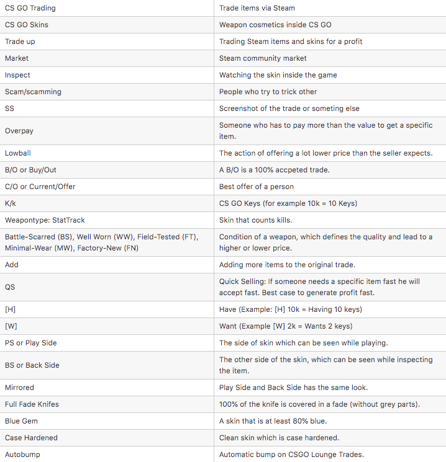The image size is (446, 462).
Task: Click the 'Lowball' row label
Action: pos(19,153)
